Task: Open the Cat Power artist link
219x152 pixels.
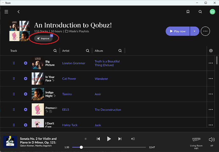Action: tap(69, 79)
